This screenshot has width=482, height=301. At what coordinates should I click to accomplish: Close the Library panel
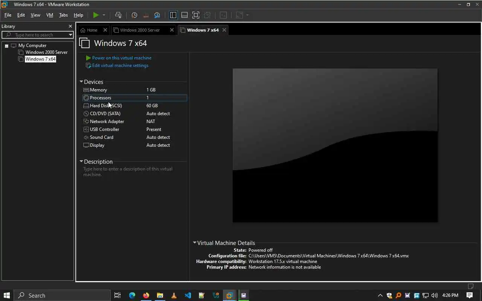pos(70,26)
